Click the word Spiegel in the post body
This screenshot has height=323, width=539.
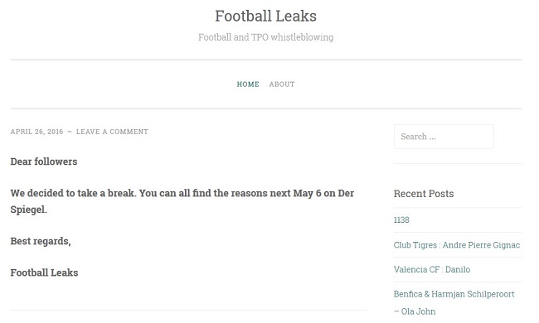tap(28, 210)
